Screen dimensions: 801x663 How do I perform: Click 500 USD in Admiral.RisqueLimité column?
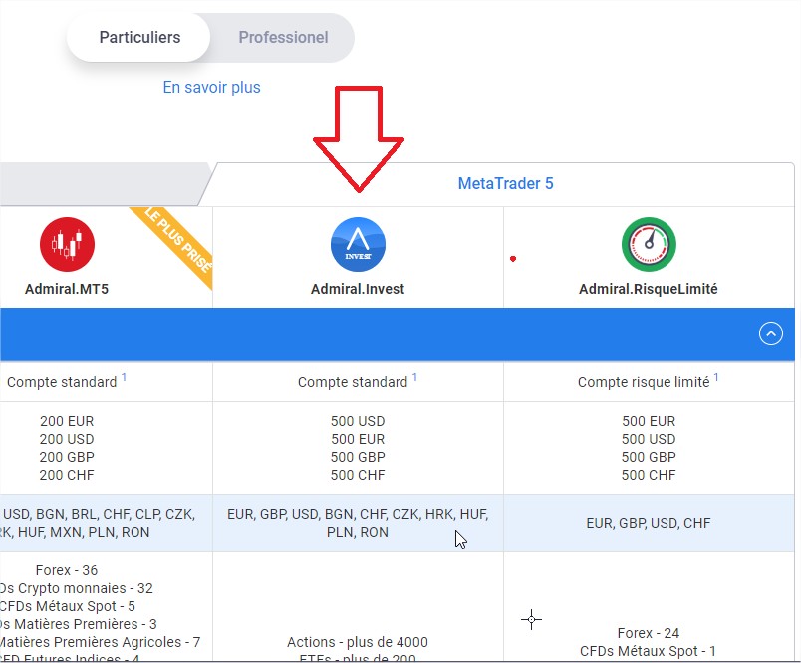[x=649, y=439]
